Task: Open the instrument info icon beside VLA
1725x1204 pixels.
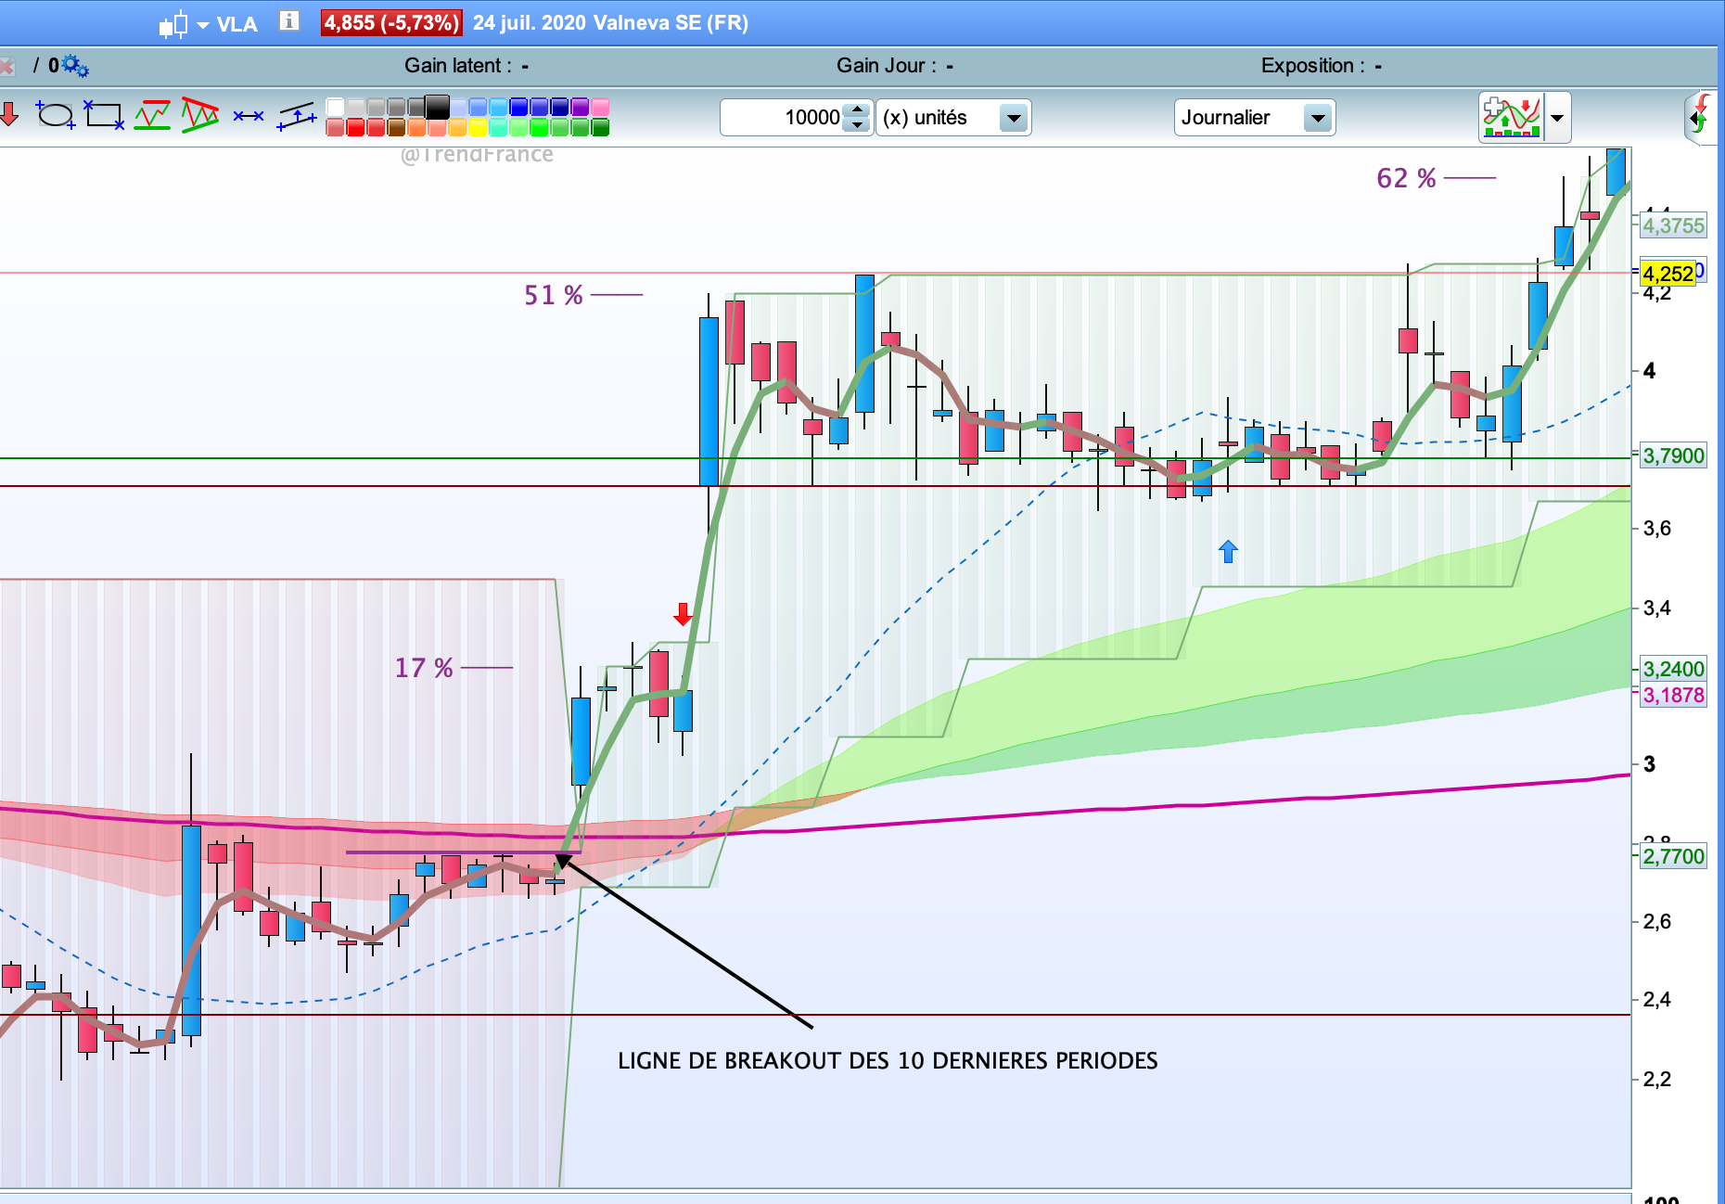Action: pyautogui.click(x=289, y=21)
